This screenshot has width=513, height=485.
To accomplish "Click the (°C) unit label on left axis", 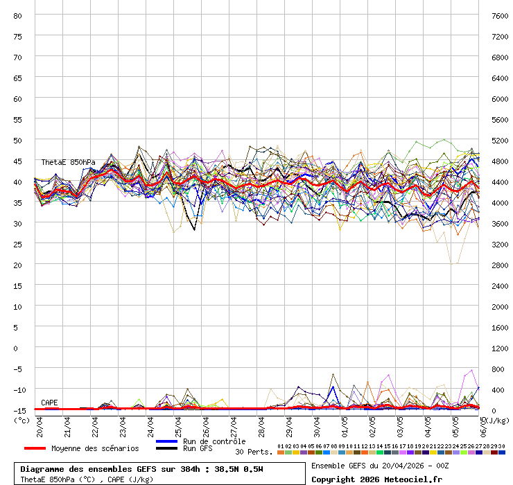I will coord(22,420).
